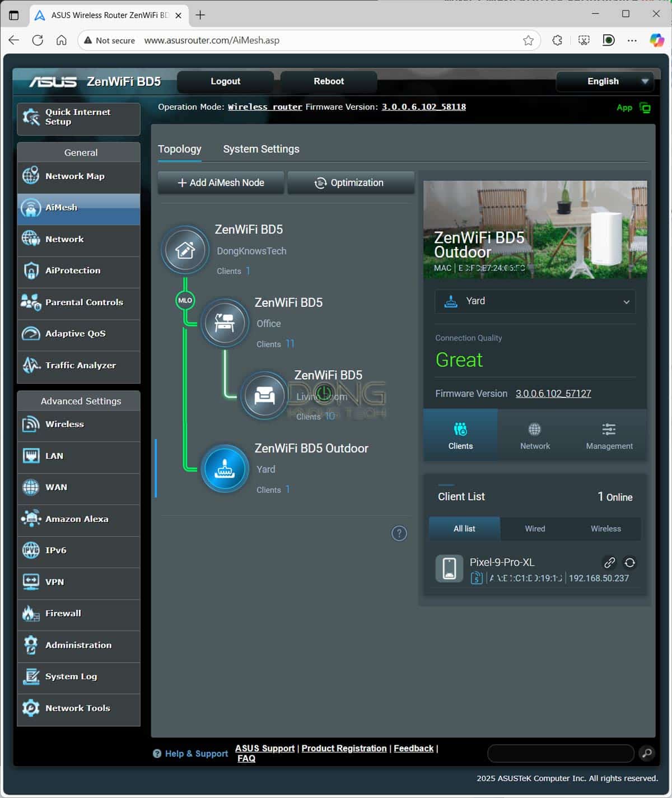Click the search field at the page bottom

560,753
